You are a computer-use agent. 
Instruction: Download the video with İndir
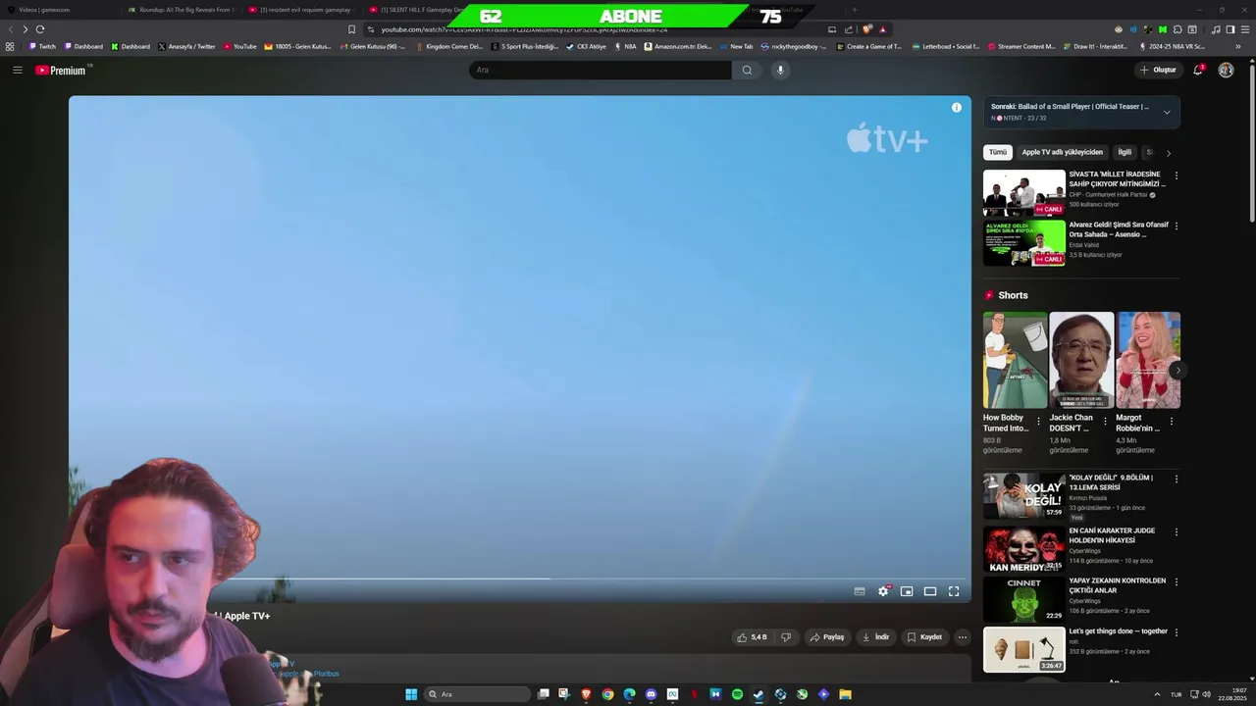[x=875, y=637]
